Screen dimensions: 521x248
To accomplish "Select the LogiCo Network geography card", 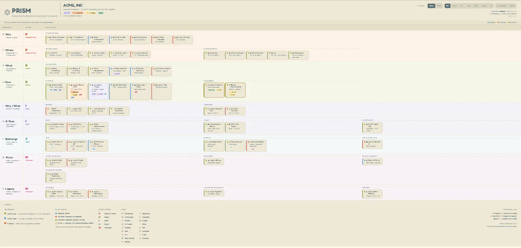I will (x=140, y=54).
